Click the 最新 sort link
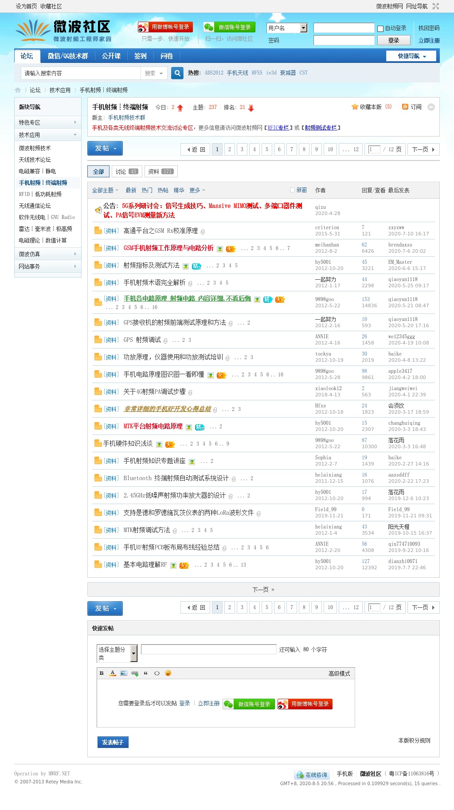The width and height of the screenshot is (454, 810). tap(131, 190)
